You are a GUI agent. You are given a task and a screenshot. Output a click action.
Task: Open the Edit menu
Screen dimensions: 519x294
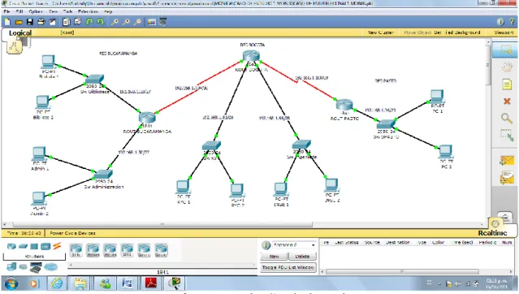point(19,11)
